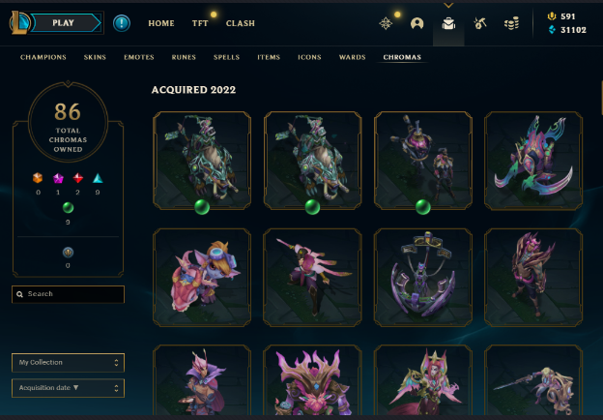Go to the TFT page
The image size is (603, 420).
click(x=200, y=23)
